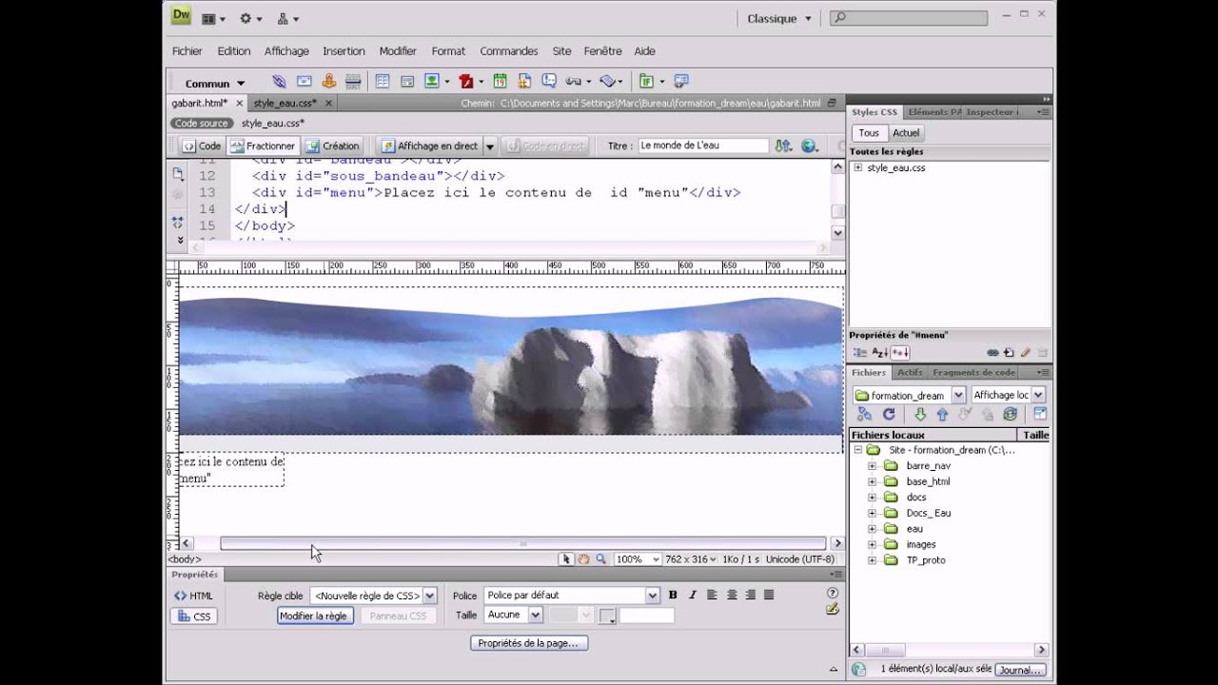Expand Fichiers panel to show local and remote
This screenshot has width=1218, height=685.
1040,415
